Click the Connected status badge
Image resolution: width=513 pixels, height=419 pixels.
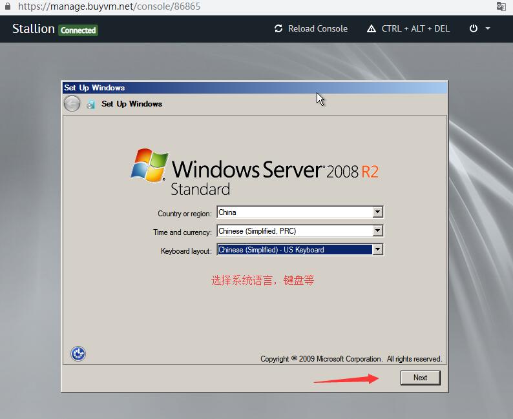(x=78, y=30)
